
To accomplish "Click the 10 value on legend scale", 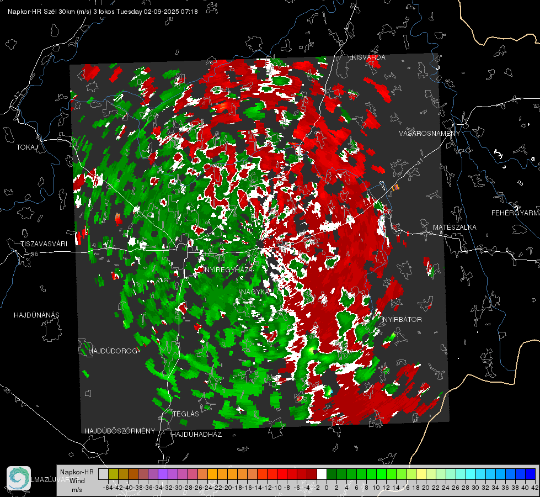I will tap(376, 488).
